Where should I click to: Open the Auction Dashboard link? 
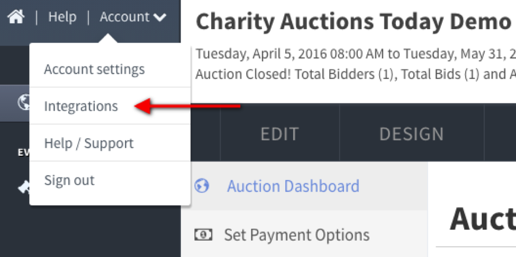293,186
